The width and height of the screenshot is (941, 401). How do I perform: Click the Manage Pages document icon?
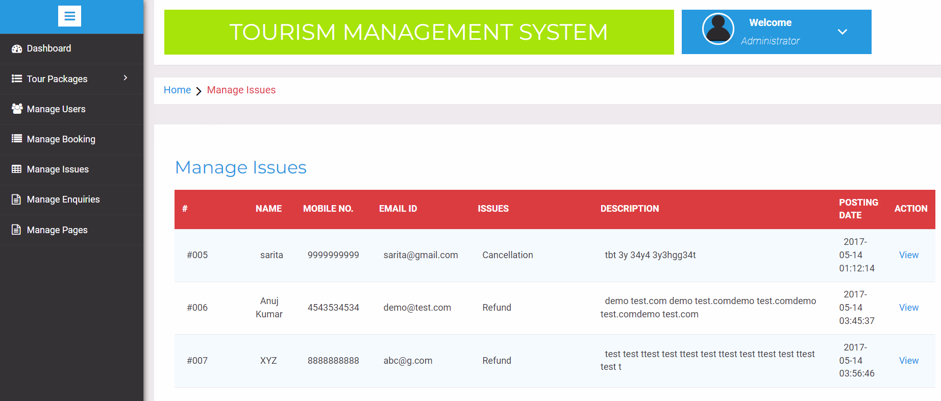click(x=16, y=230)
